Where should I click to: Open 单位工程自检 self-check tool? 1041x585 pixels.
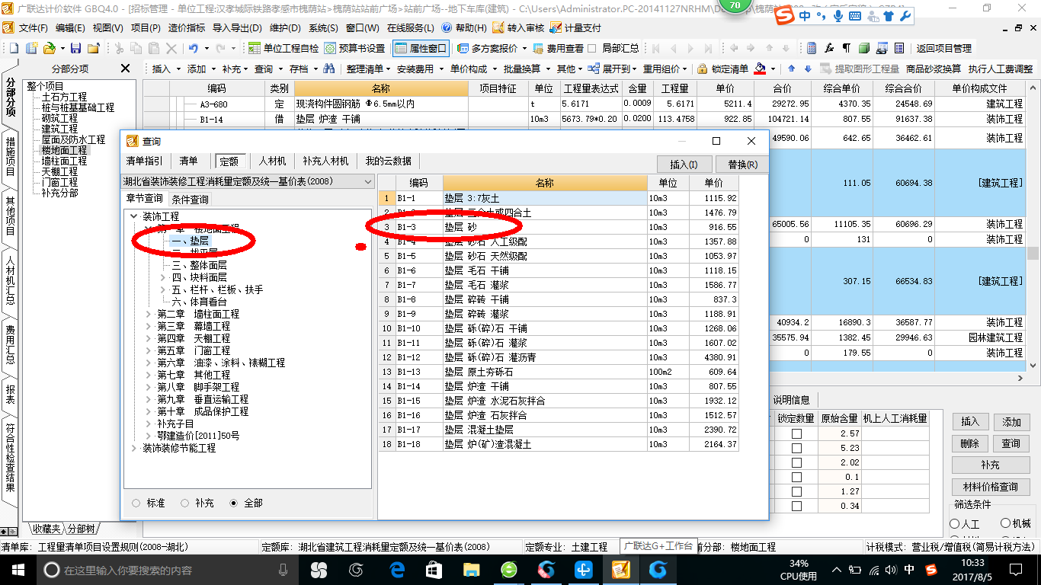coord(283,48)
